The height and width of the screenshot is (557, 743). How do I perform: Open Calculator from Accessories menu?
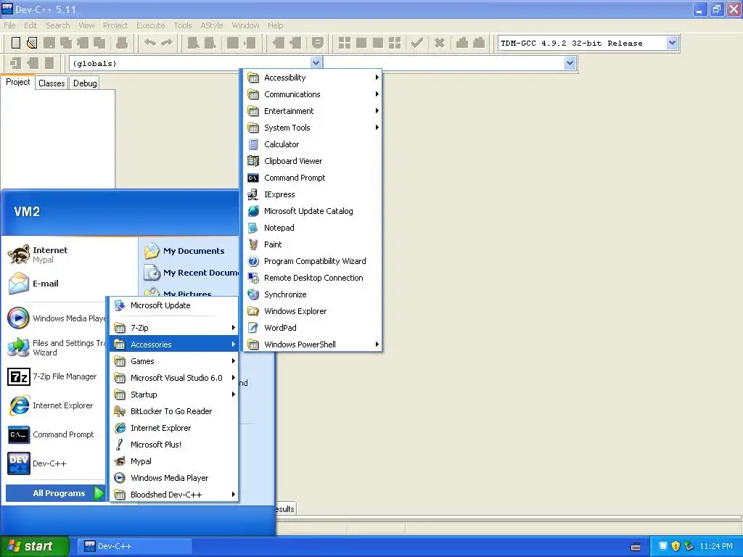[x=312, y=144]
